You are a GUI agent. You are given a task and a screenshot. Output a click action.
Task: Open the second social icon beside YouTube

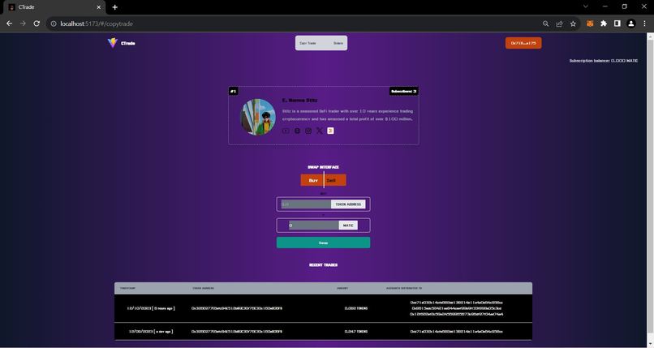pos(297,131)
